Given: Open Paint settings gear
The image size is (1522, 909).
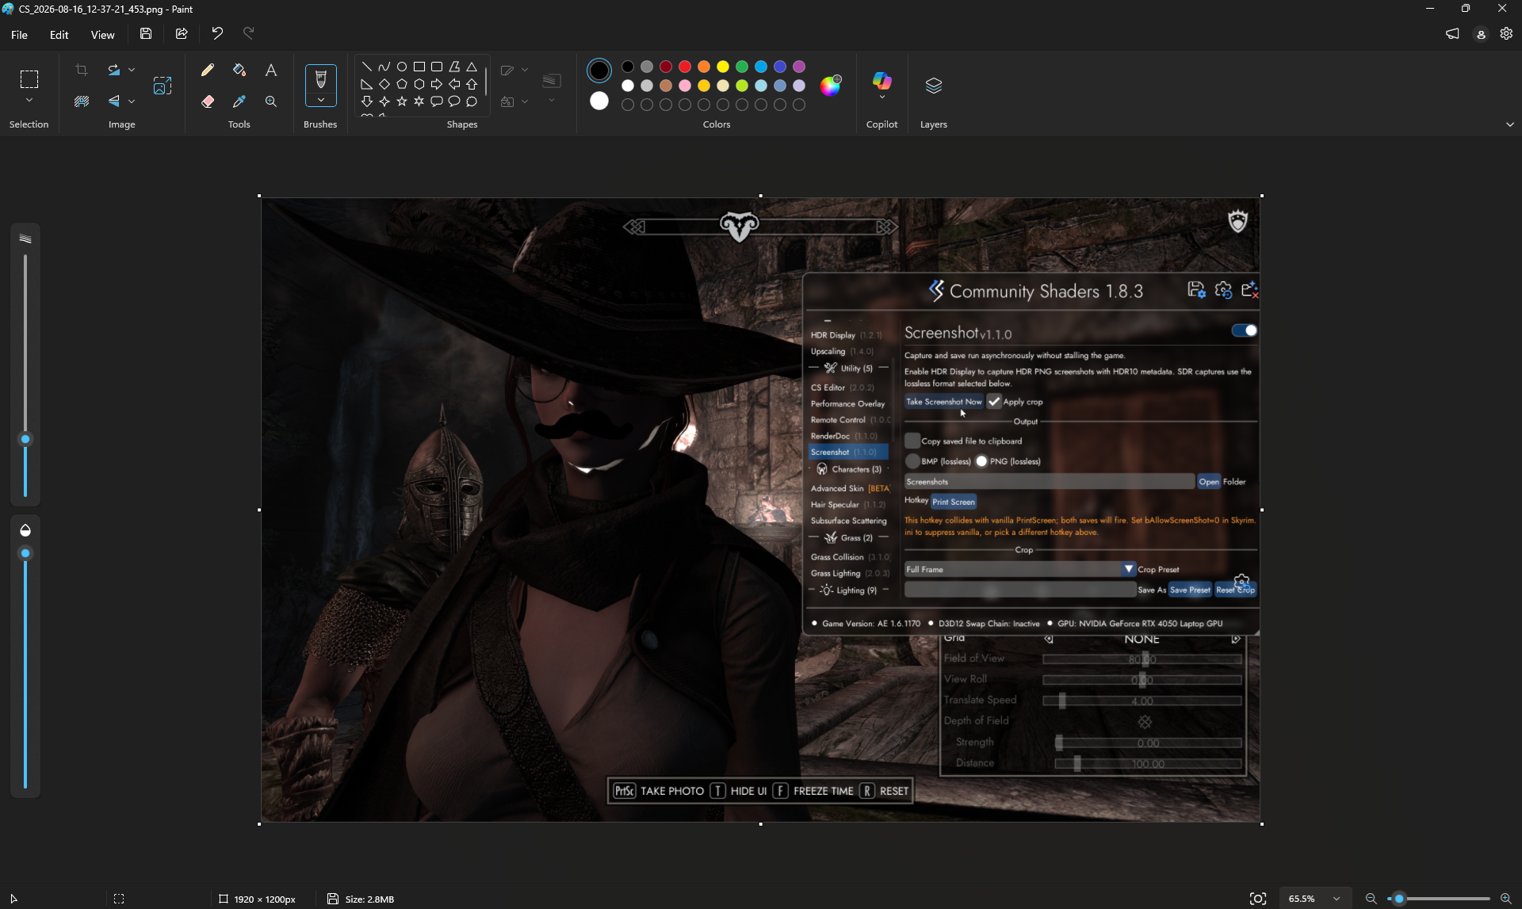Looking at the screenshot, I should 1506,33.
